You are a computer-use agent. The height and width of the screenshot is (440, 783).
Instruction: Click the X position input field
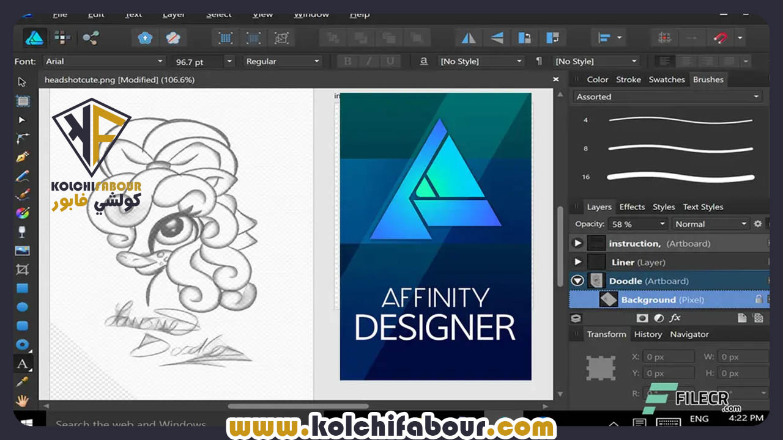(669, 356)
